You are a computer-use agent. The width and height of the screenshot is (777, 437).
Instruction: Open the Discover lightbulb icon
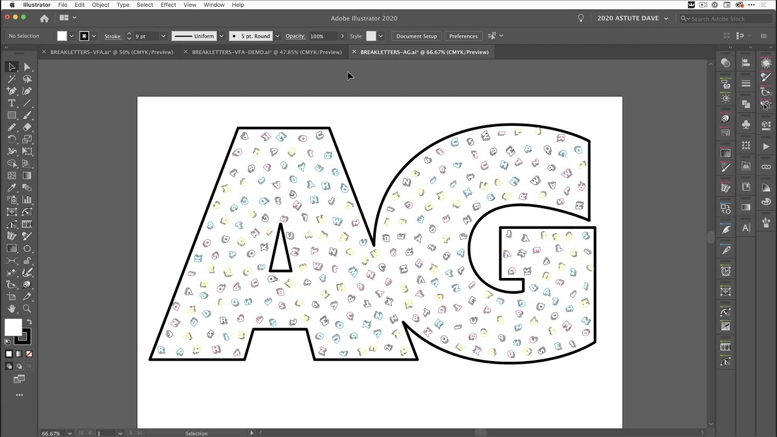(x=581, y=18)
